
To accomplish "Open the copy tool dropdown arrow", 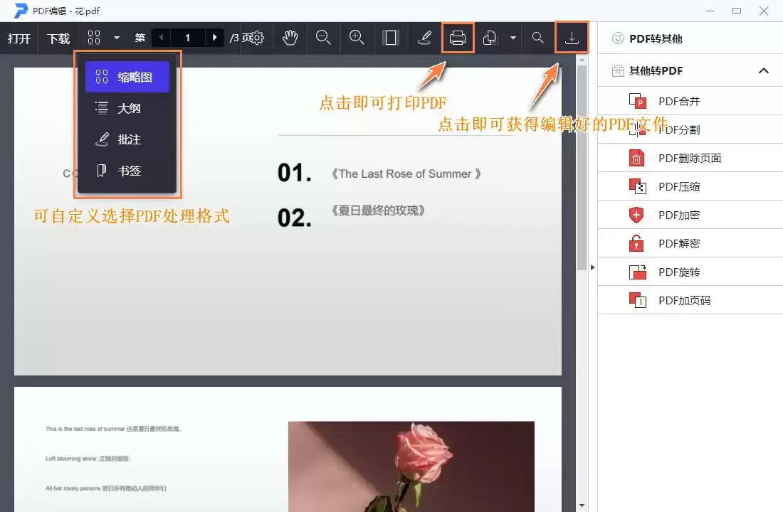I will click(x=513, y=38).
